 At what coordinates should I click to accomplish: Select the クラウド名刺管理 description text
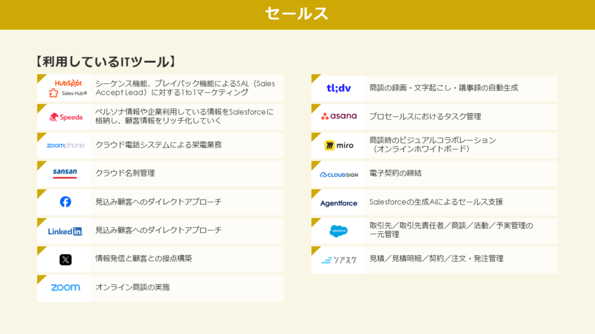click(125, 173)
